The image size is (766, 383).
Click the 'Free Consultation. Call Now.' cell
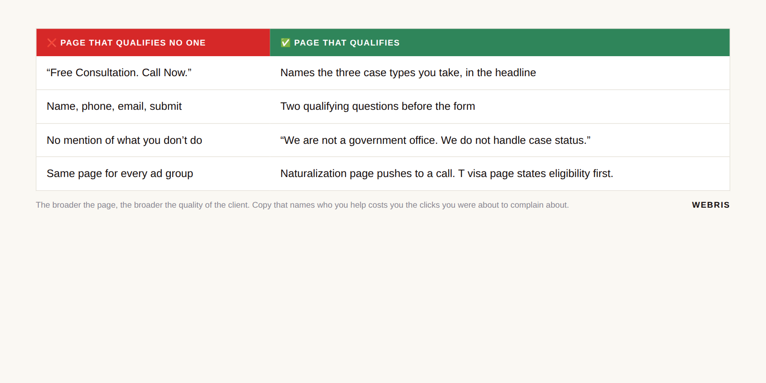click(x=153, y=73)
